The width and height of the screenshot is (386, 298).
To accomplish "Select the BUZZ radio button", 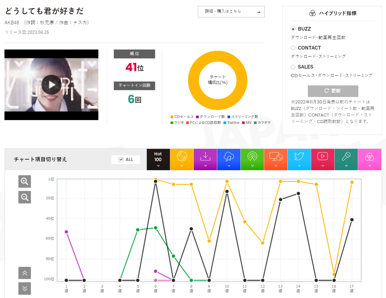I will click(293, 29).
